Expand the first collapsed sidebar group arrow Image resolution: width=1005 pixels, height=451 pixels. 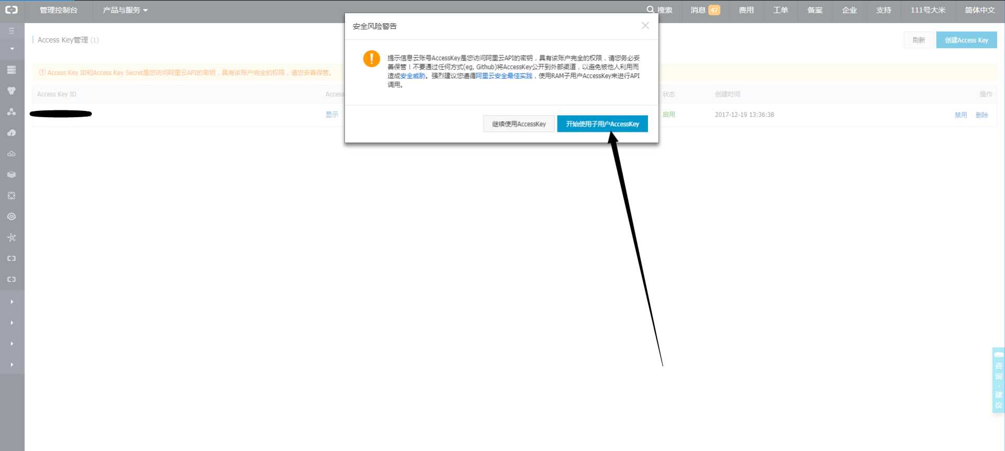[x=12, y=302]
